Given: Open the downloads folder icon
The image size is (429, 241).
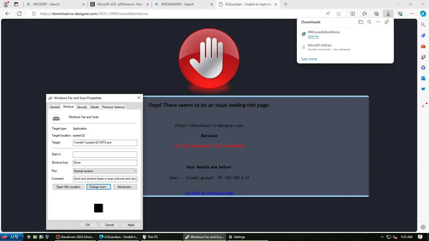Looking at the screenshot, I should point(361,22).
